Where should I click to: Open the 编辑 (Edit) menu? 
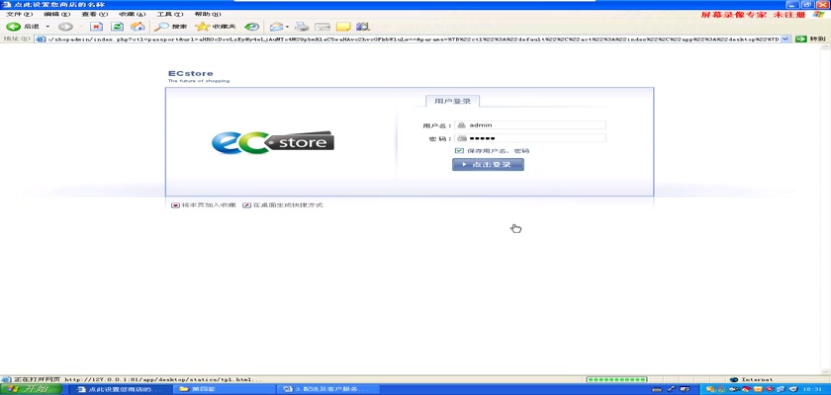[x=56, y=14]
